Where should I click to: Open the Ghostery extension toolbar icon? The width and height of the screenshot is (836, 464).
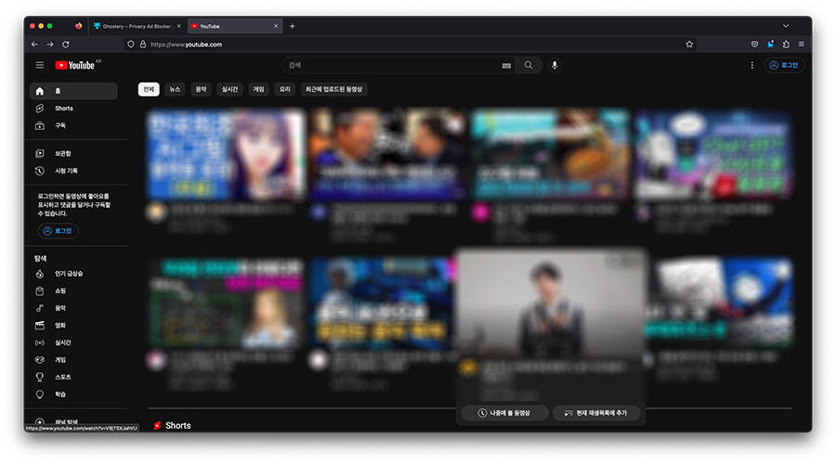coord(770,45)
